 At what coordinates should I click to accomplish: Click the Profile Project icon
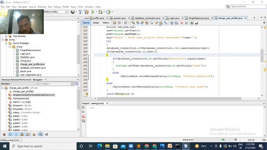108,12
